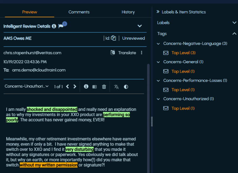Viewport: 238px width, 173px height.
Task: Open the Concerns-Unauthori... dropdown
Action: 27,86
